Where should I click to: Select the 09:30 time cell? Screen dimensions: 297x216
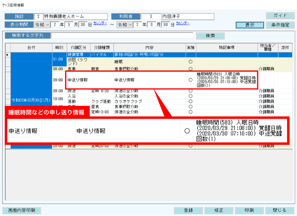click(x=59, y=91)
